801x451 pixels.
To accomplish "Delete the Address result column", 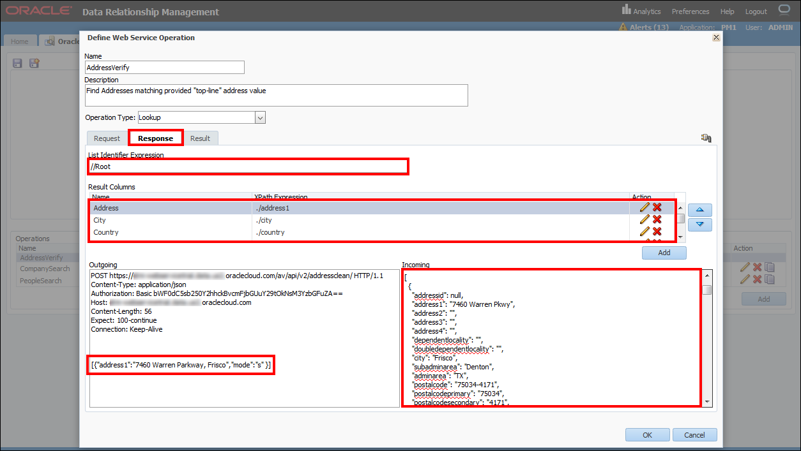I will pyautogui.click(x=657, y=207).
